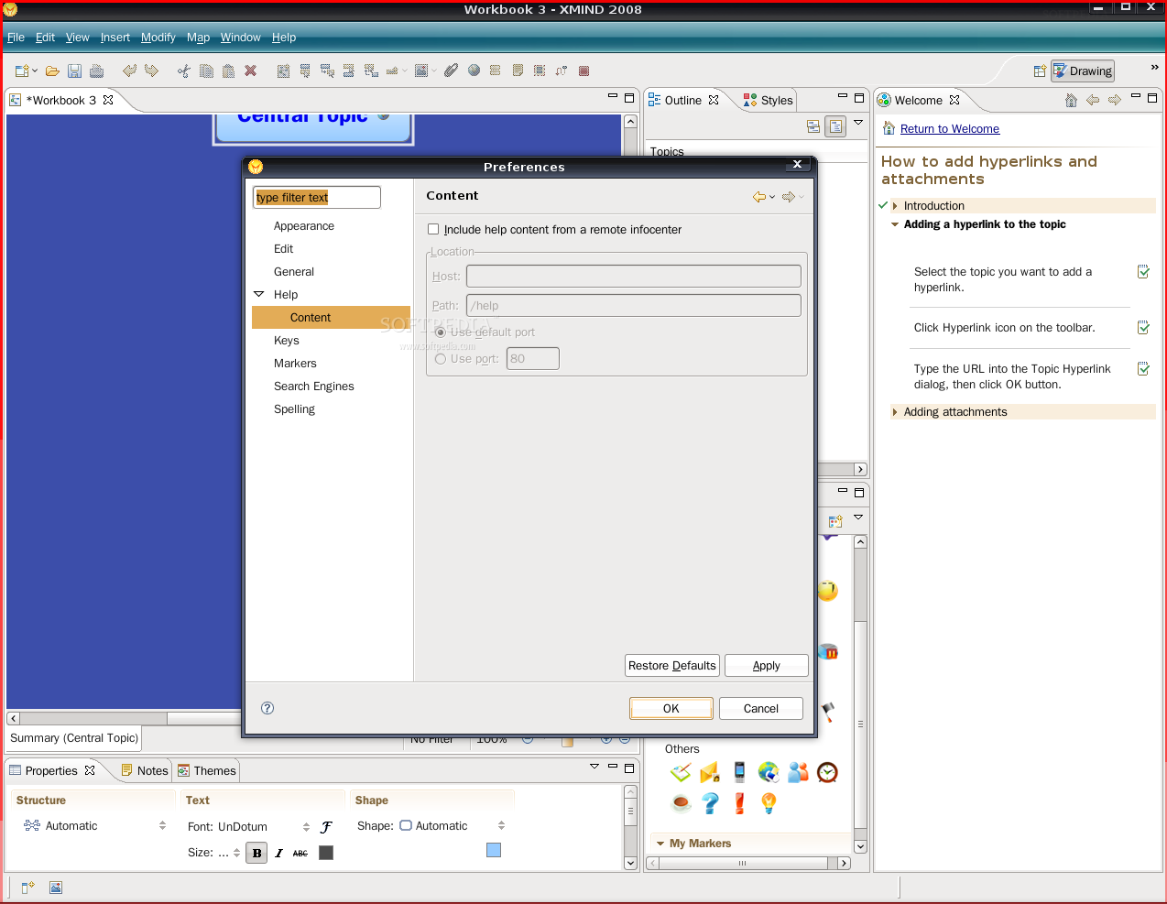Select the coffee cup marker
Image resolution: width=1167 pixels, height=904 pixels.
point(681,803)
